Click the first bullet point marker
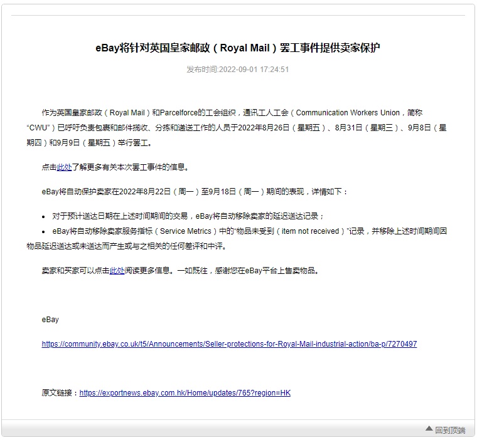477x440 pixels. 43,216
